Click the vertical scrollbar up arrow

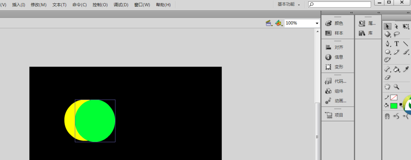tap(318, 31)
